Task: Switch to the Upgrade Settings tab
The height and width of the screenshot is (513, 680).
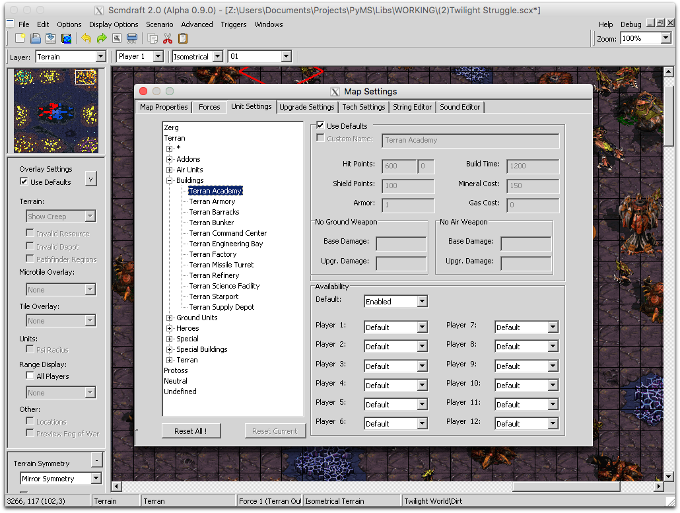Action: [306, 107]
